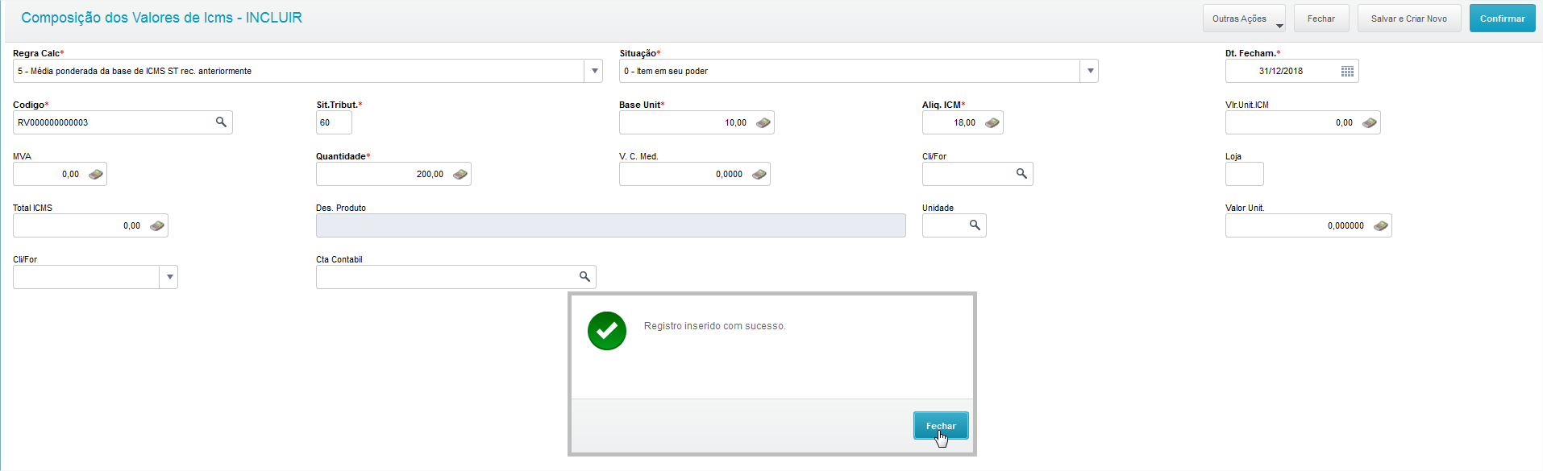Click Salvar e Criar Novo
1543x471 pixels.
1408,19
